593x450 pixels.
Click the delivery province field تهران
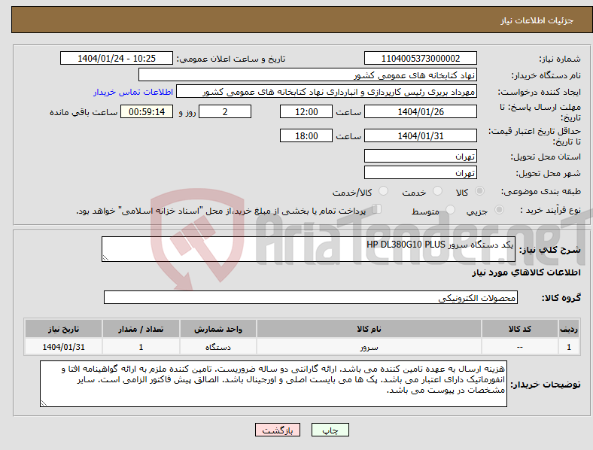click(x=421, y=156)
